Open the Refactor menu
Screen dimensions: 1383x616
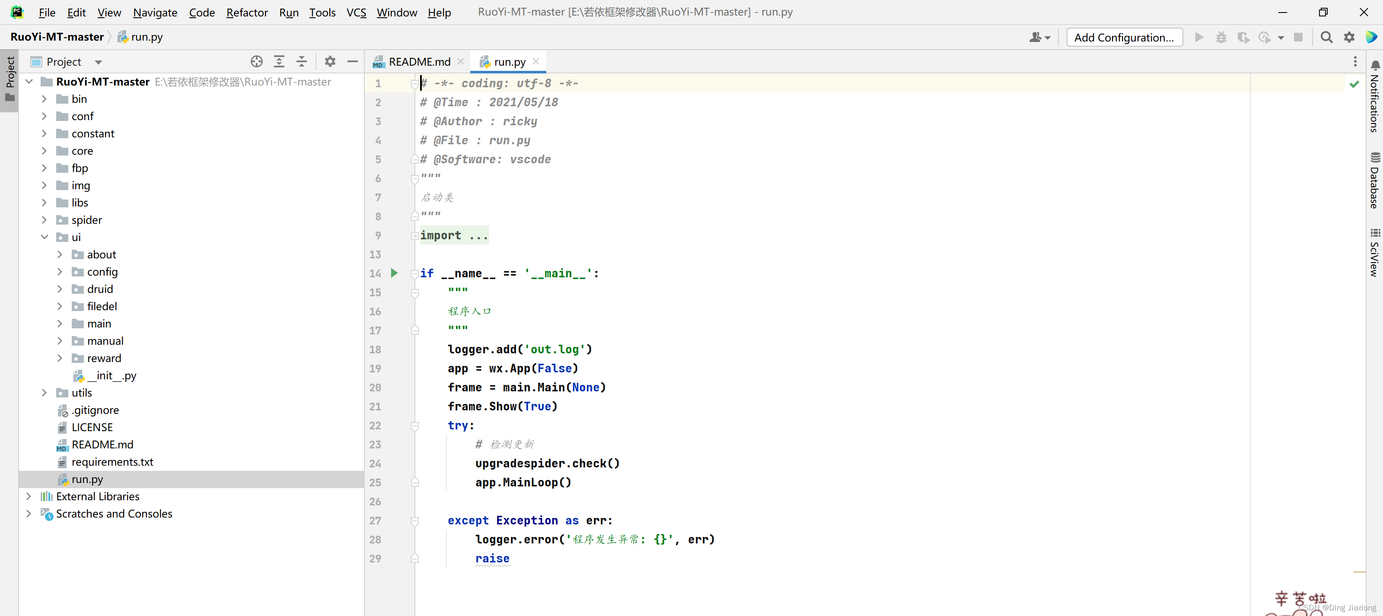tap(247, 13)
